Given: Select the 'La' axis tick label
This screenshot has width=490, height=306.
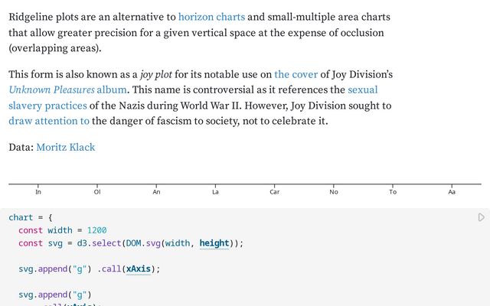Looking at the screenshot, I should click(215, 192).
